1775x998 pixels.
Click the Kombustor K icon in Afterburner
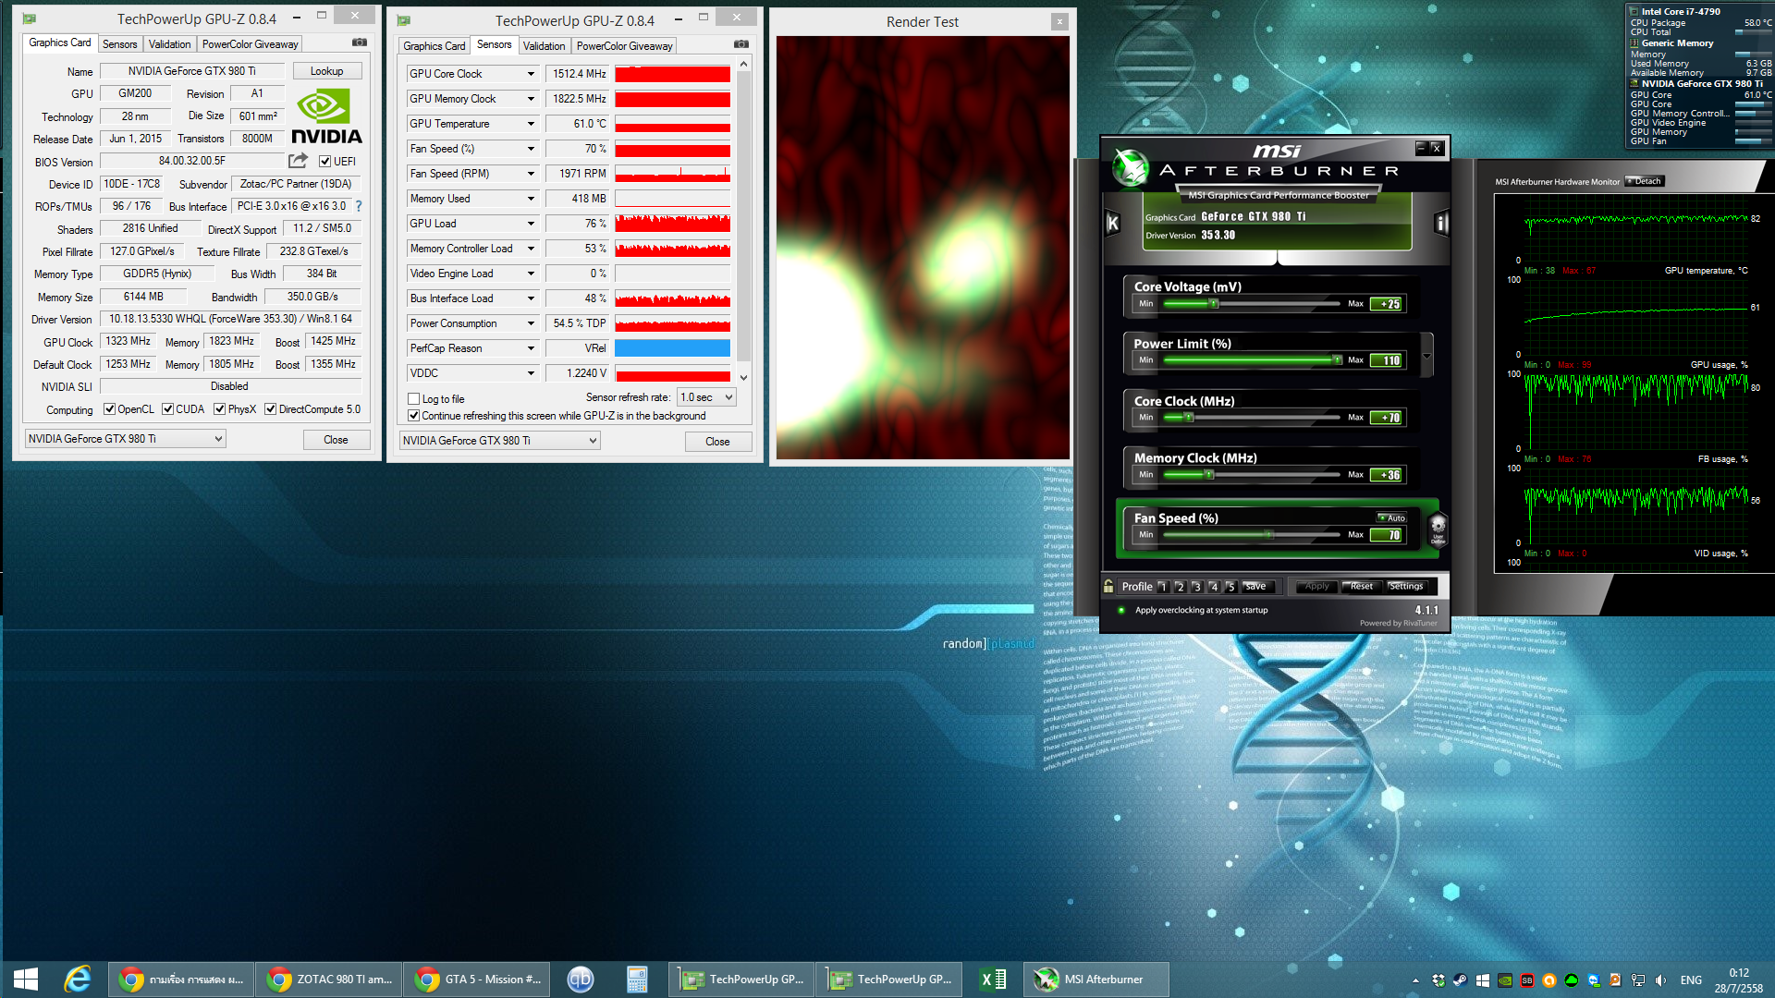click(1113, 223)
